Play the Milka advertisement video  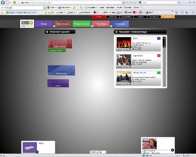[37, 152]
